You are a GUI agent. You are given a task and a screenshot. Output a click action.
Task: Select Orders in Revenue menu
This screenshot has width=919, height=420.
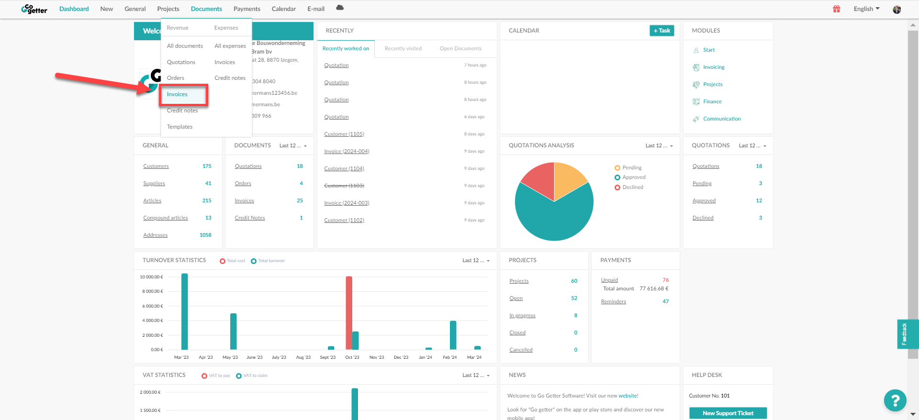(x=176, y=78)
